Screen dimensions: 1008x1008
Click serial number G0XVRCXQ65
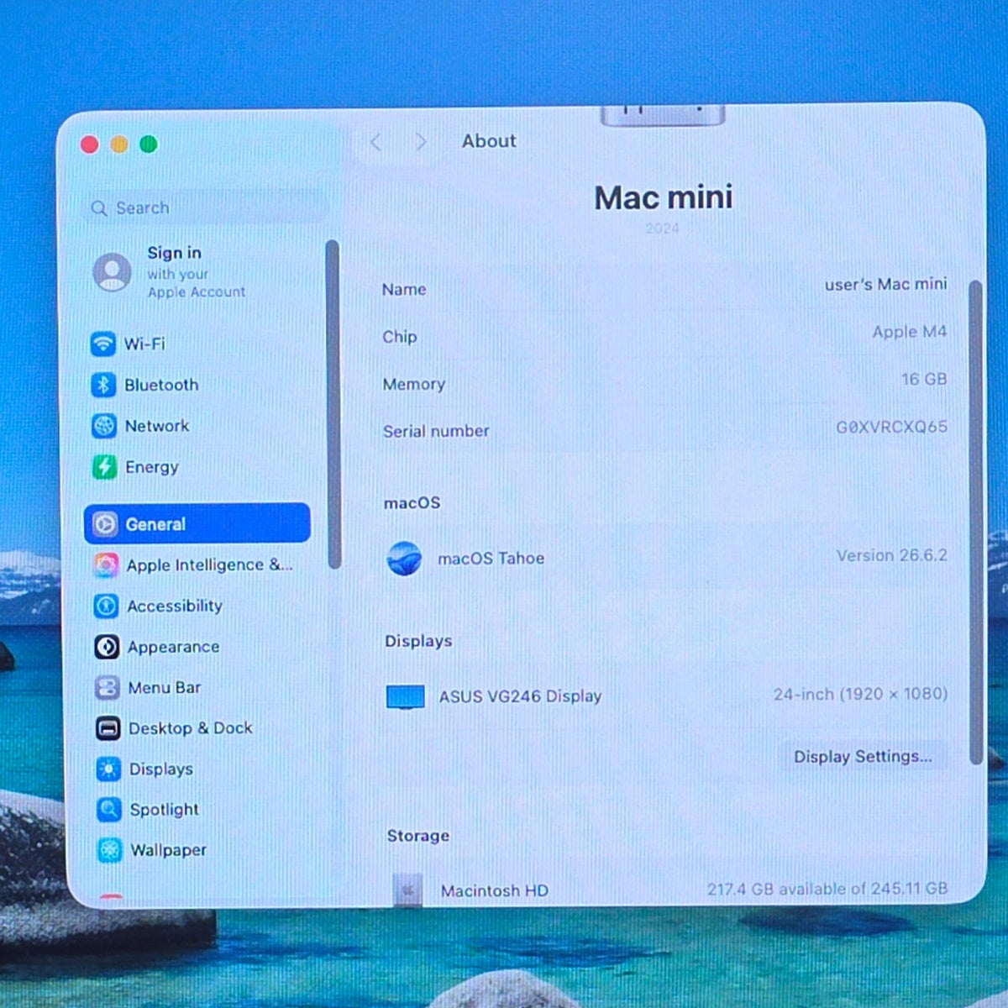[891, 427]
